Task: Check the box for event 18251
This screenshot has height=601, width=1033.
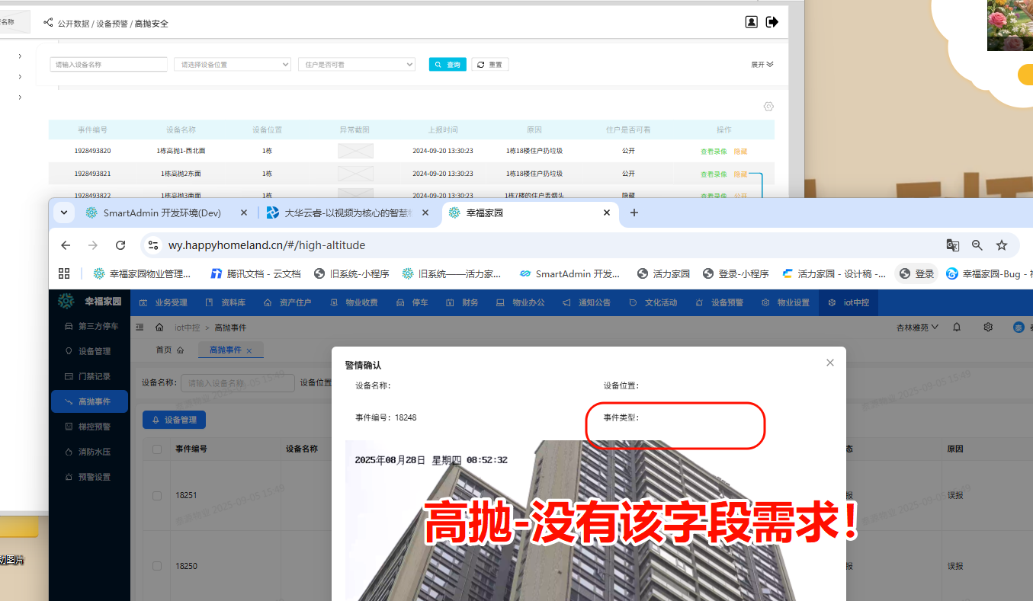Action: coord(157,496)
